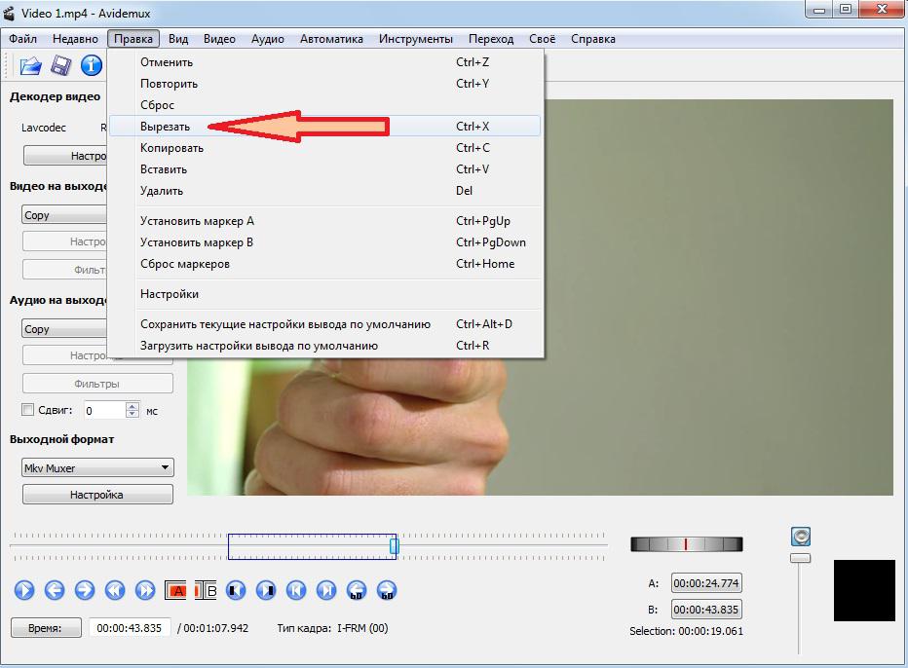Open the Mkv Muxer output format dropdown
Image resolution: width=908 pixels, height=668 pixels.
(x=97, y=467)
